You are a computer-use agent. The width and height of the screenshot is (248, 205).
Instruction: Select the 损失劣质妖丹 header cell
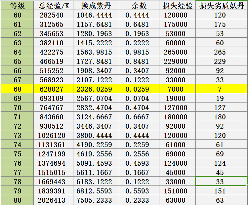[x=222, y=6]
